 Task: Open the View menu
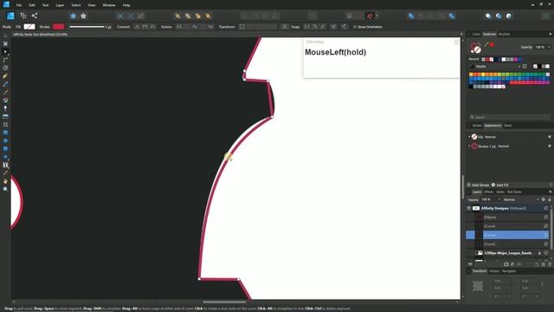(x=92, y=5)
